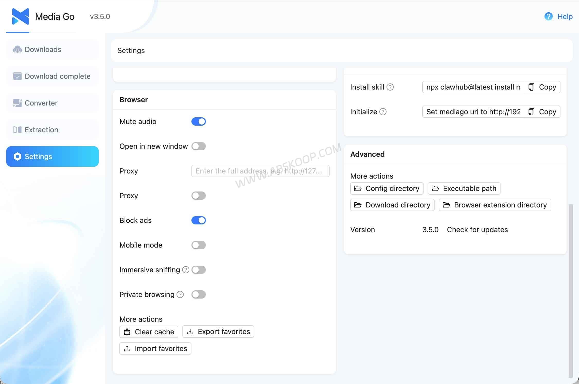Turn off the Block ads switch
579x384 pixels.
(x=199, y=220)
